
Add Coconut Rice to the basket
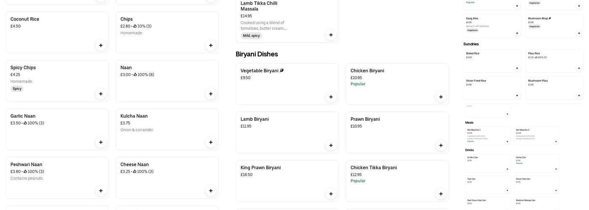[x=101, y=45]
